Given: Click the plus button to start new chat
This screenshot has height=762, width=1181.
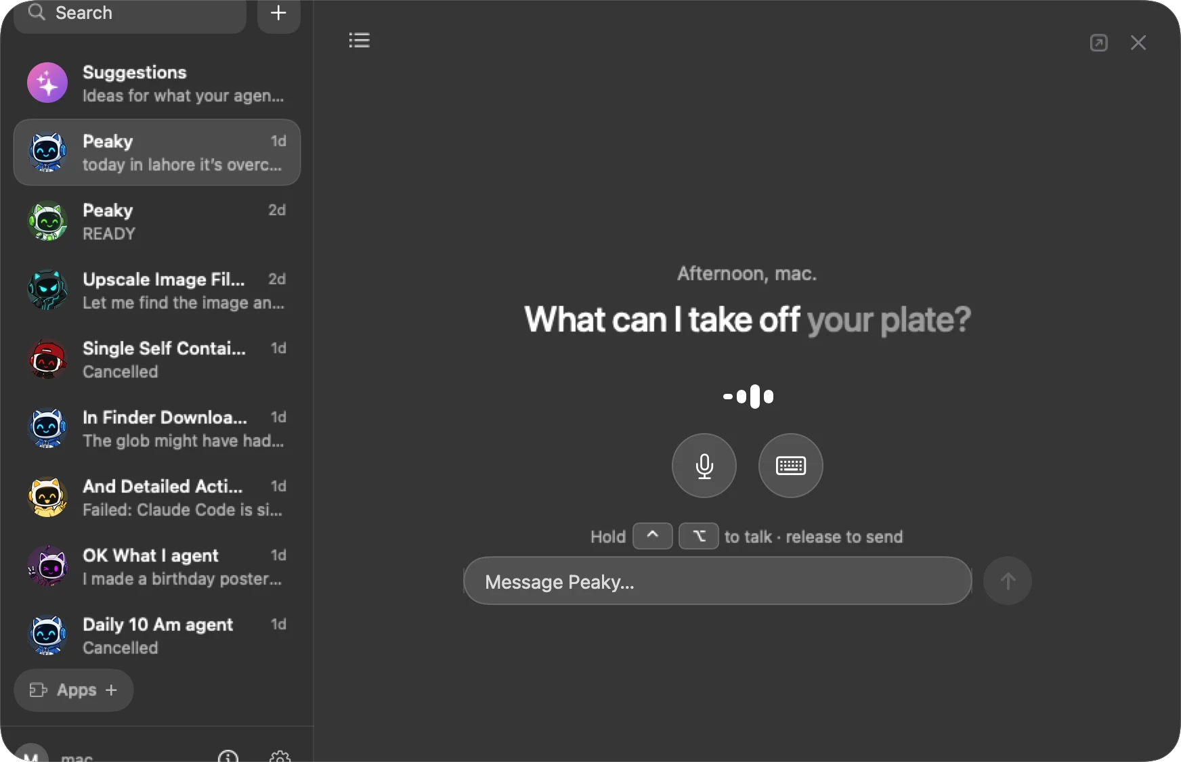Looking at the screenshot, I should (x=278, y=13).
